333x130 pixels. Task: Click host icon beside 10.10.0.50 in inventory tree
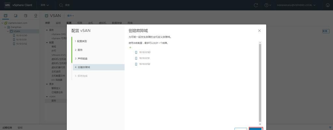pyautogui.click(x=14, y=35)
